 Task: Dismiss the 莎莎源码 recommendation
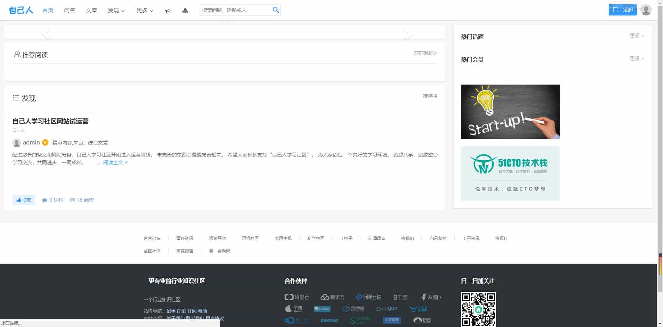click(x=436, y=53)
